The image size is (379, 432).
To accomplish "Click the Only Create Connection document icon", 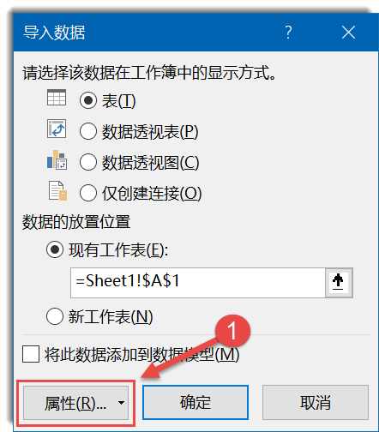I will tap(57, 190).
